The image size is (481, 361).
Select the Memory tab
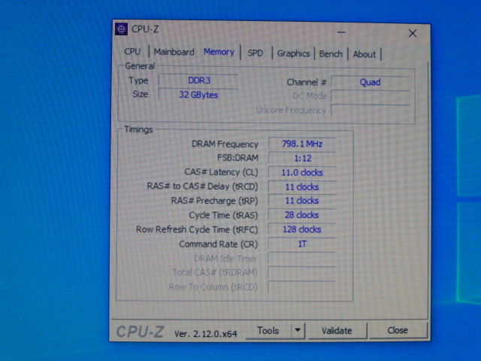219,52
